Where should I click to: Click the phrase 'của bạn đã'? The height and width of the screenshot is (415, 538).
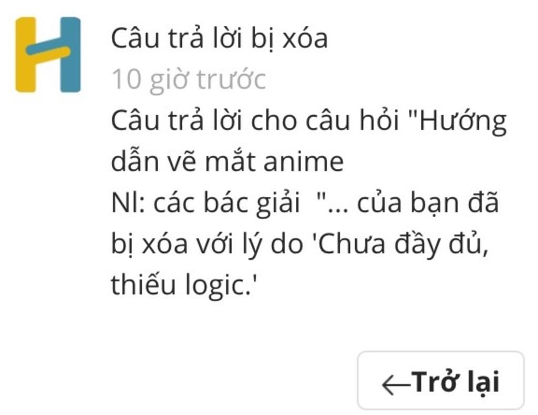click(428, 204)
